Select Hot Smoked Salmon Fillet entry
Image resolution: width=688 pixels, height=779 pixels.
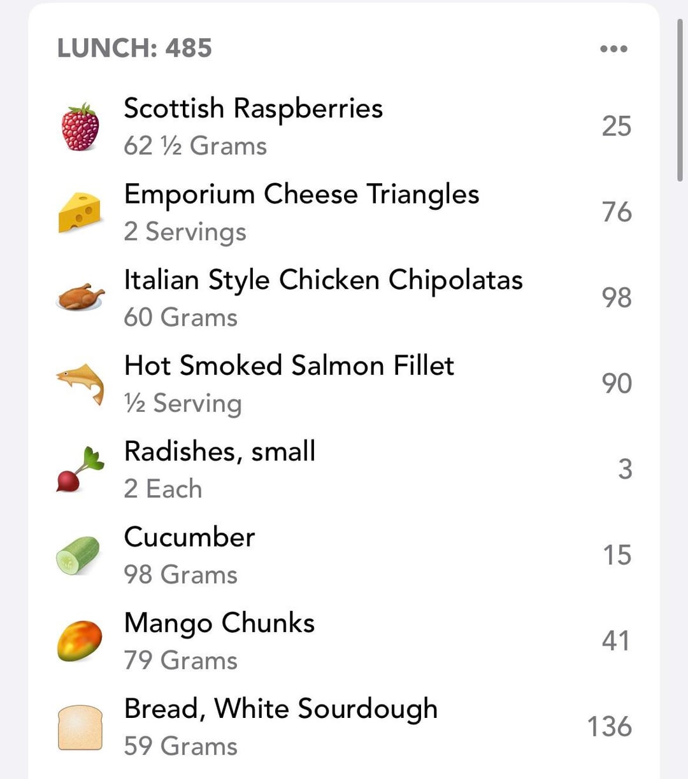click(x=289, y=366)
